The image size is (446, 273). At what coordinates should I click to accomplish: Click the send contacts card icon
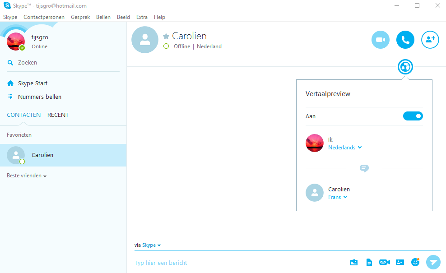400,262
